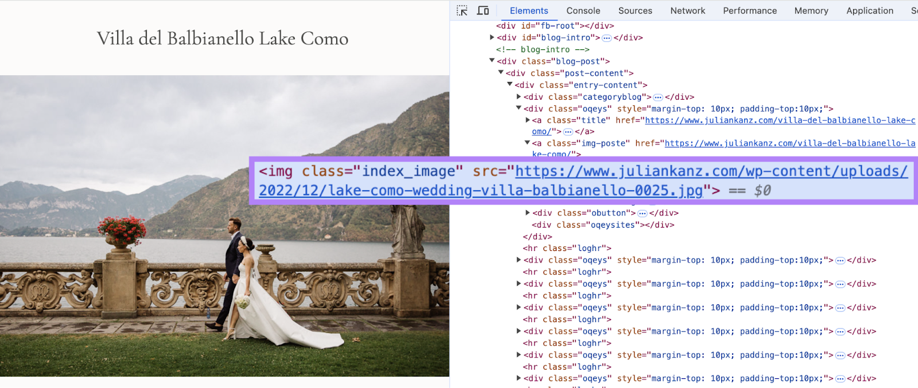918x388 pixels.
Task: Open the Memory tab
Action: tap(811, 10)
